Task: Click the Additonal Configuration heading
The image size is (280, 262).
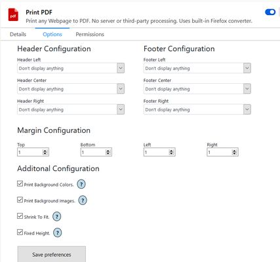Action: coord(58,168)
